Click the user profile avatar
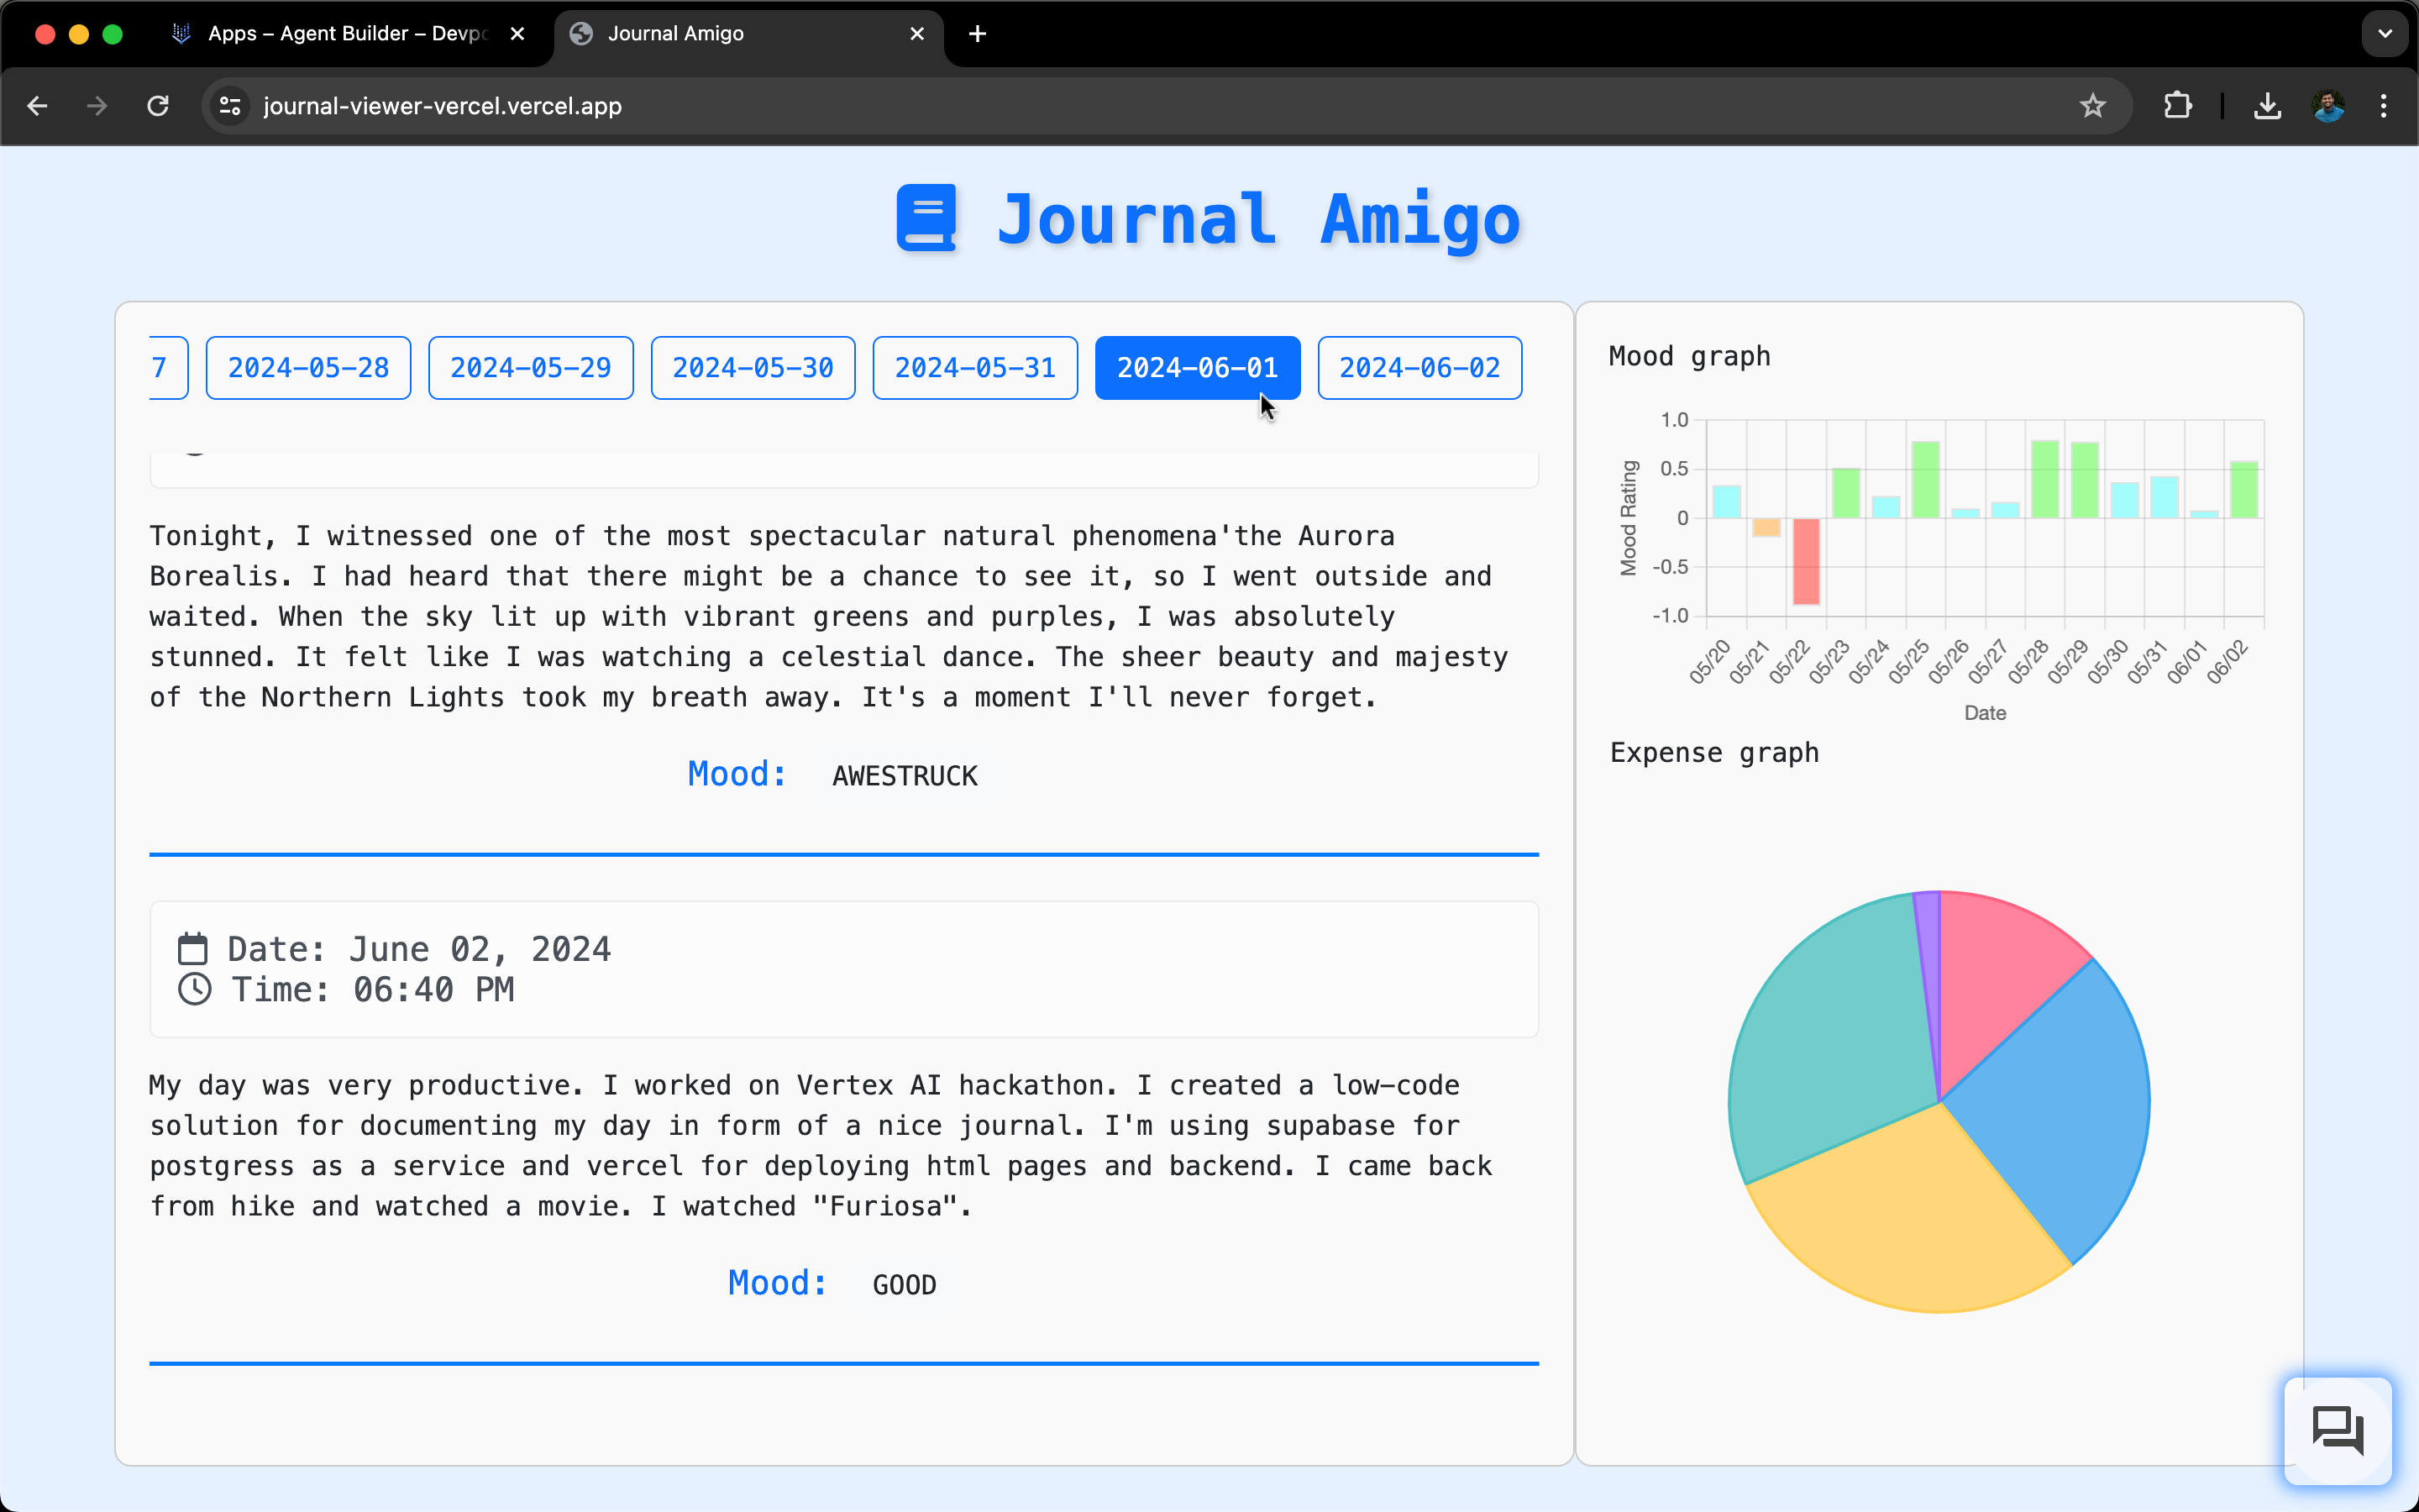The image size is (2419, 1512). pyautogui.click(x=2328, y=106)
